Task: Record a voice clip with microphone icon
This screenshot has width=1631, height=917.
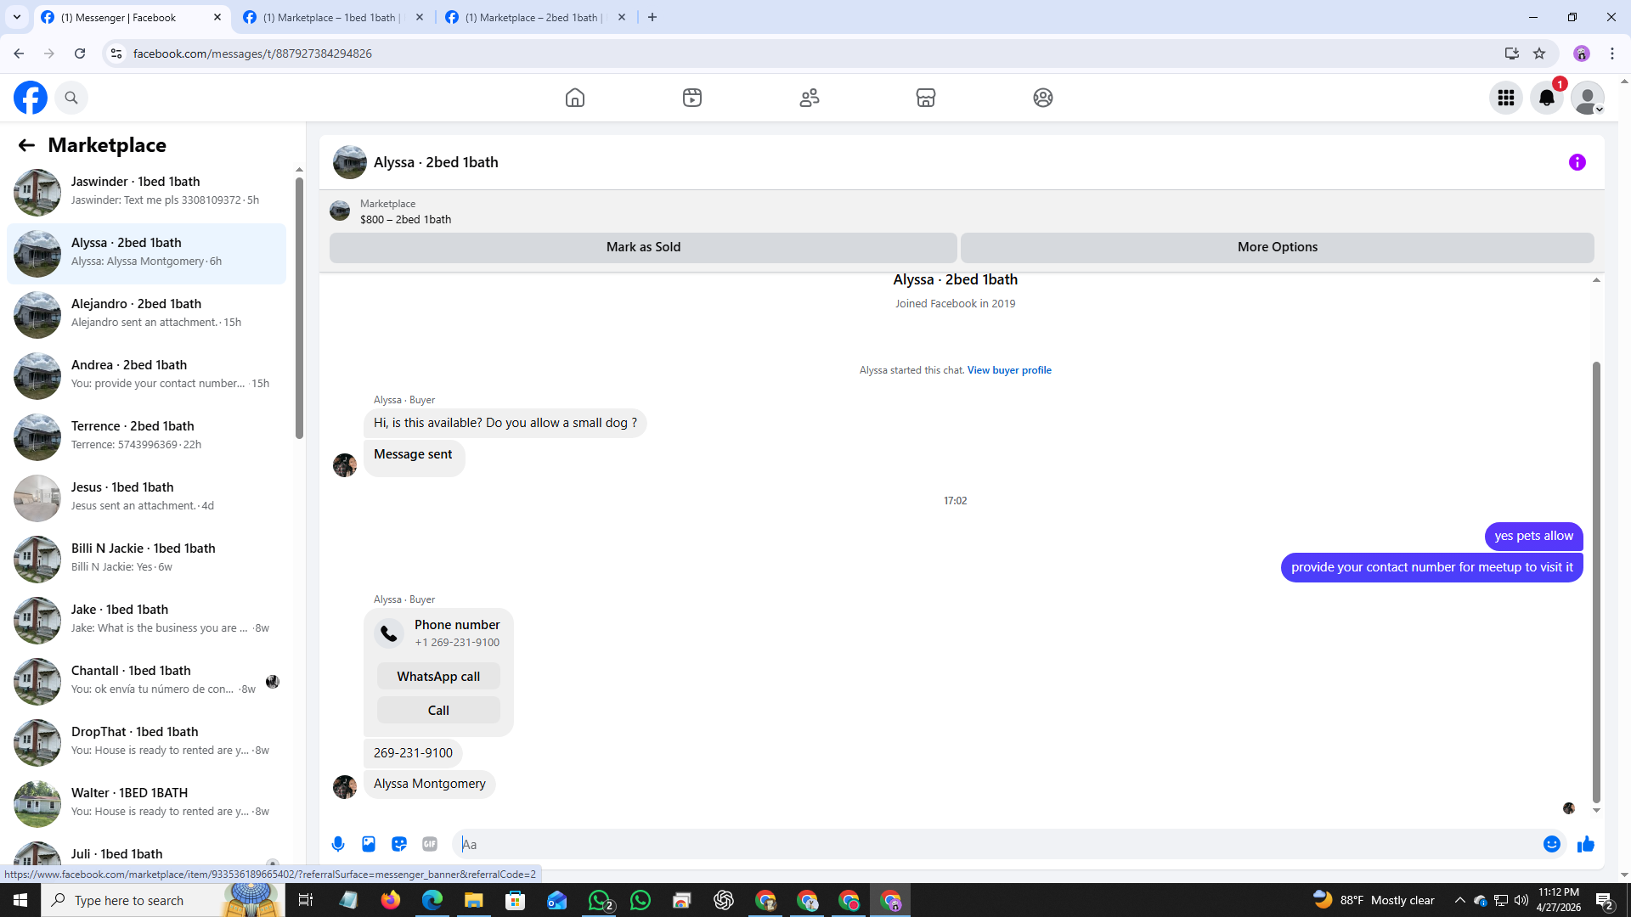Action: pos(338,844)
